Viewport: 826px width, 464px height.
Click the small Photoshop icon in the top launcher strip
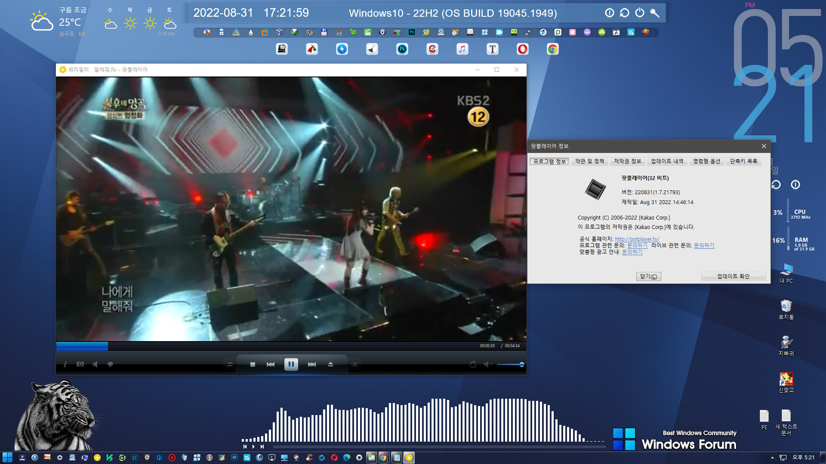[x=412, y=32]
